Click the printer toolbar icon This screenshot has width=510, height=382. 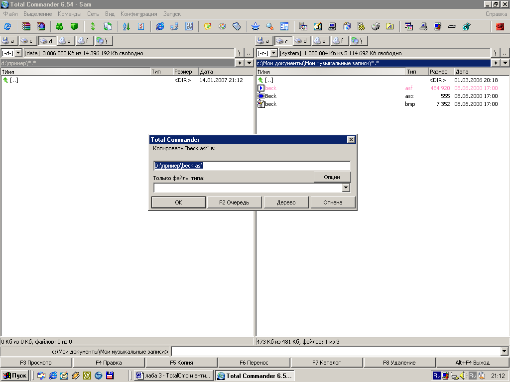click(376, 27)
